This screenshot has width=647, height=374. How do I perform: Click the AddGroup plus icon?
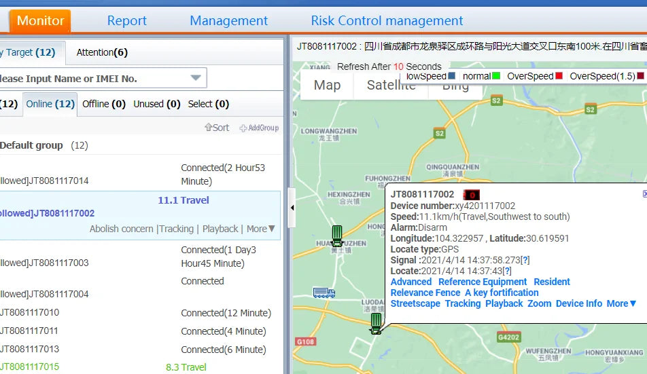click(243, 128)
